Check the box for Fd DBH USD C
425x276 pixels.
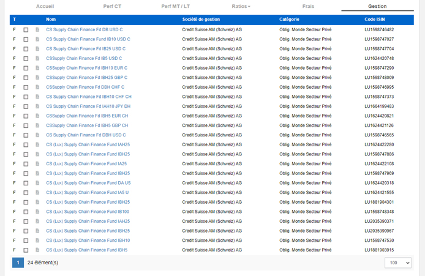26,135
